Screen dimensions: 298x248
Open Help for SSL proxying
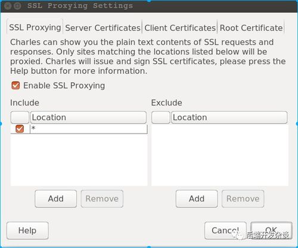pos(27,231)
